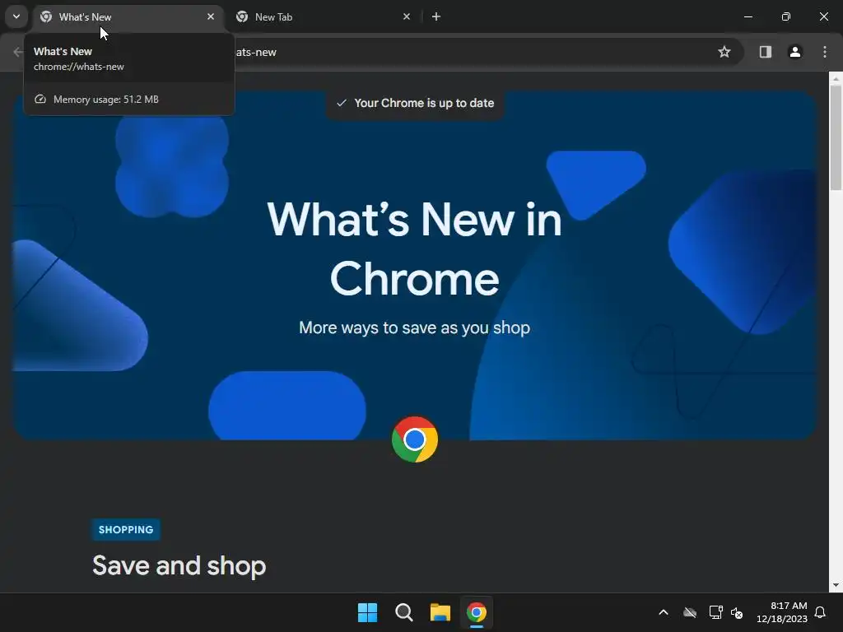Image resolution: width=843 pixels, height=632 pixels.
Task: Click the Chrome taskbar icon
Action: tap(477, 612)
